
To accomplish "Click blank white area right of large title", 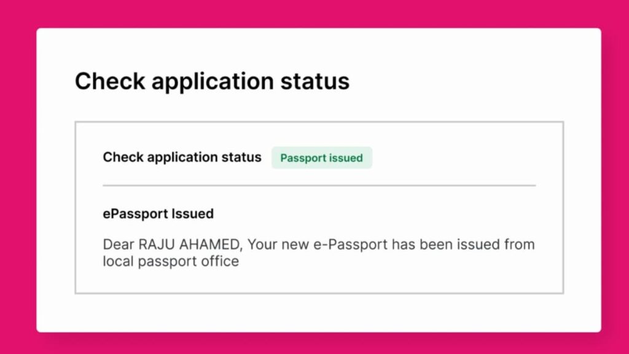I will click(473, 82).
